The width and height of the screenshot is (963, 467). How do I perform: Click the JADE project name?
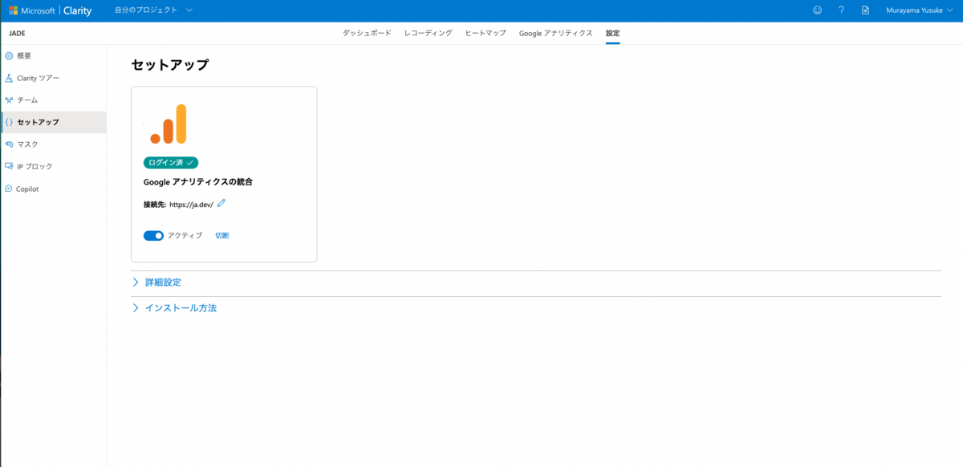[x=18, y=34]
